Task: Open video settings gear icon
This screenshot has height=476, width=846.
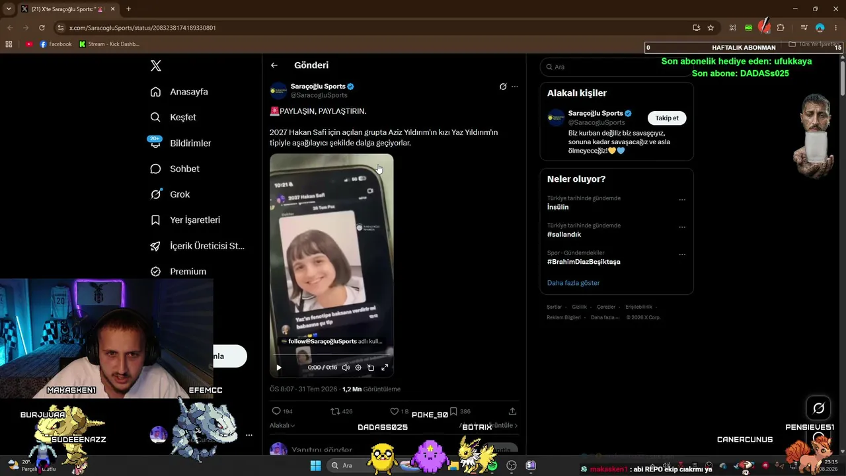Action: pos(358,368)
